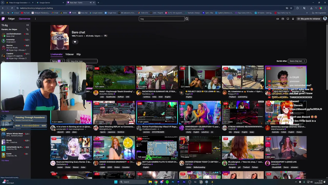The image size is (328, 185).
Task: Open YouTube bookmark
Action: point(25,13)
